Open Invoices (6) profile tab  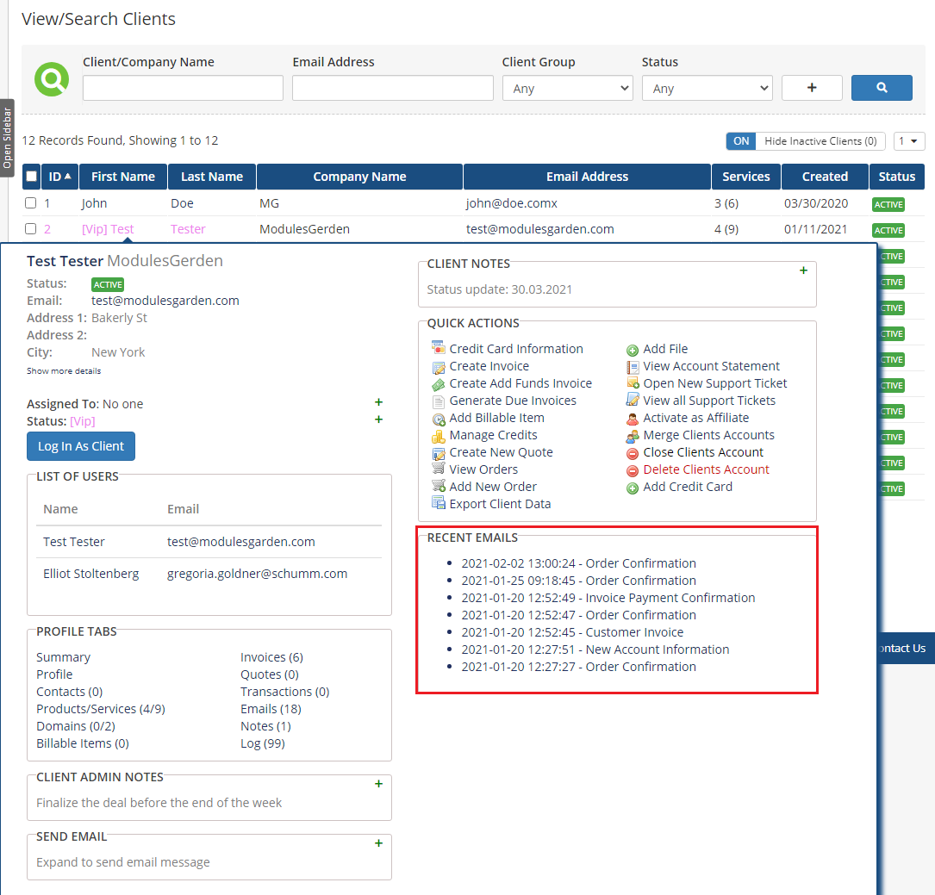coord(271,656)
